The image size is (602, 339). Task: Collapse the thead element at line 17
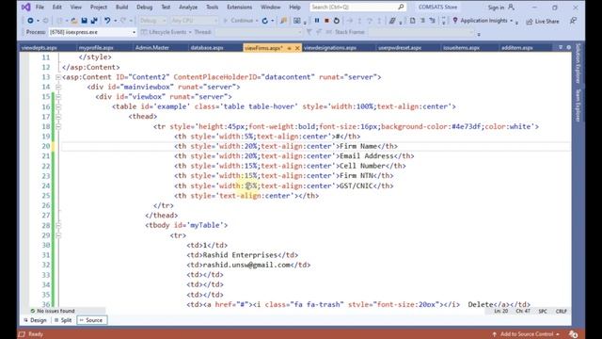pyautogui.click(x=58, y=117)
